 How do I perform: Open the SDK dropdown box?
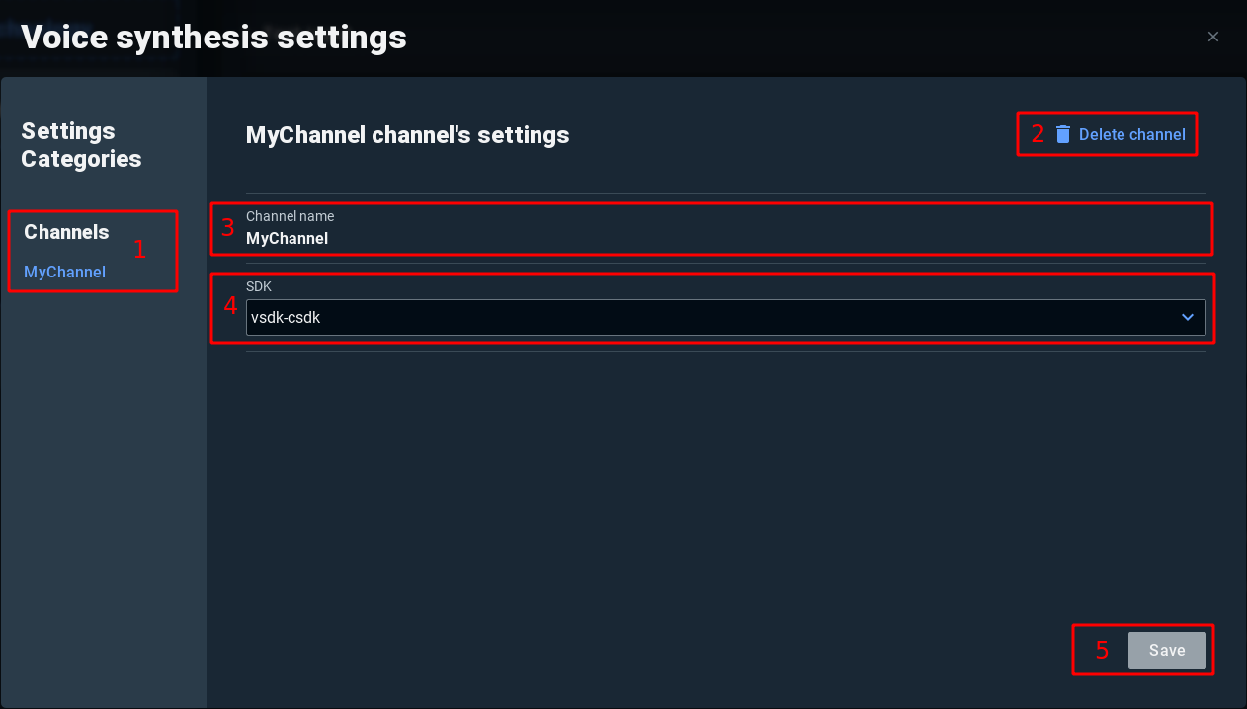(x=725, y=317)
